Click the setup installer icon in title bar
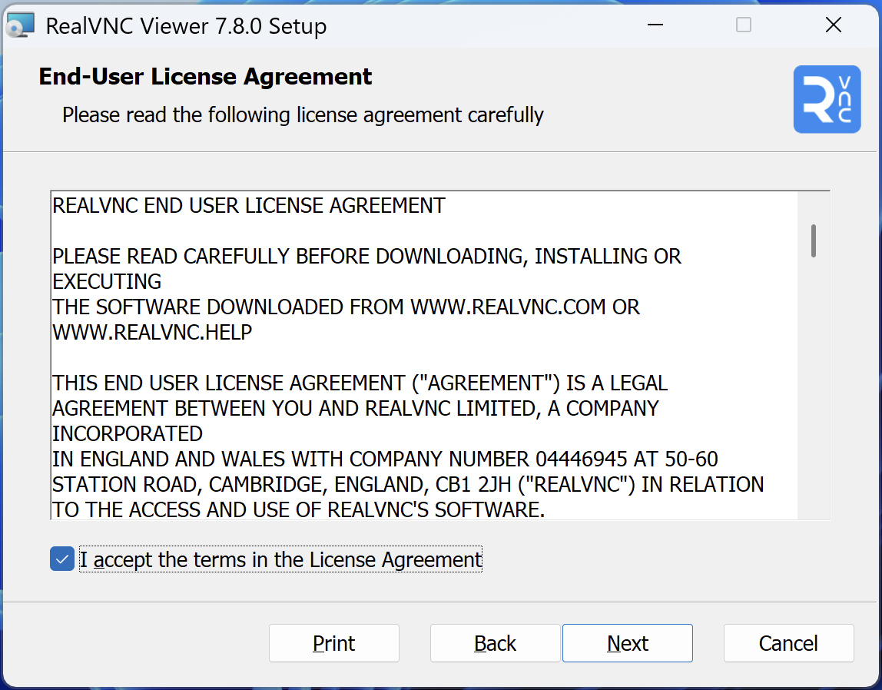 pos(20,25)
